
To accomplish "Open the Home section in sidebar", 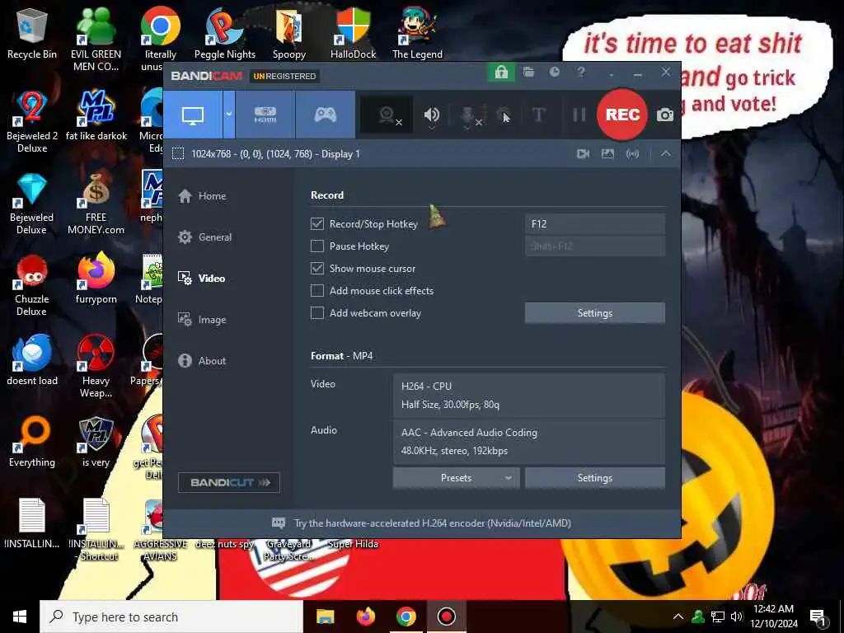I will click(x=202, y=196).
